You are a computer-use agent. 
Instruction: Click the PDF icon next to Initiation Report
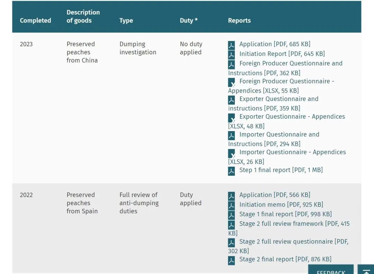[231, 55]
